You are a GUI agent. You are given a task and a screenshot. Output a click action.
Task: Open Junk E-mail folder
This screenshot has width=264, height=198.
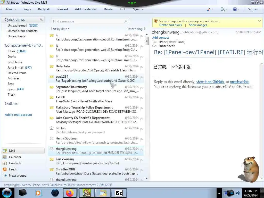click(20, 67)
